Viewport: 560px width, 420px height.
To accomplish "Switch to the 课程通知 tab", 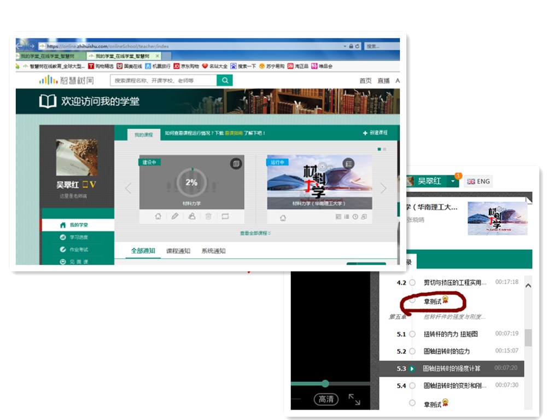I will click(178, 251).
